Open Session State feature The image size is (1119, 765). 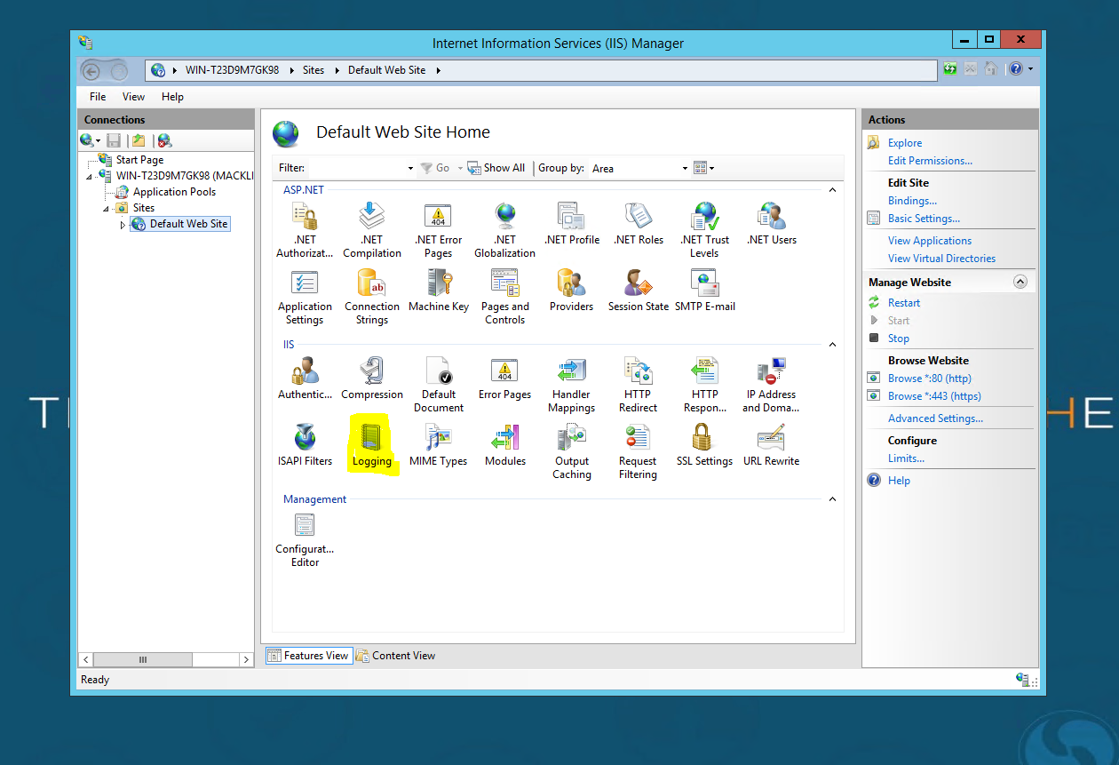click(639, 290)
